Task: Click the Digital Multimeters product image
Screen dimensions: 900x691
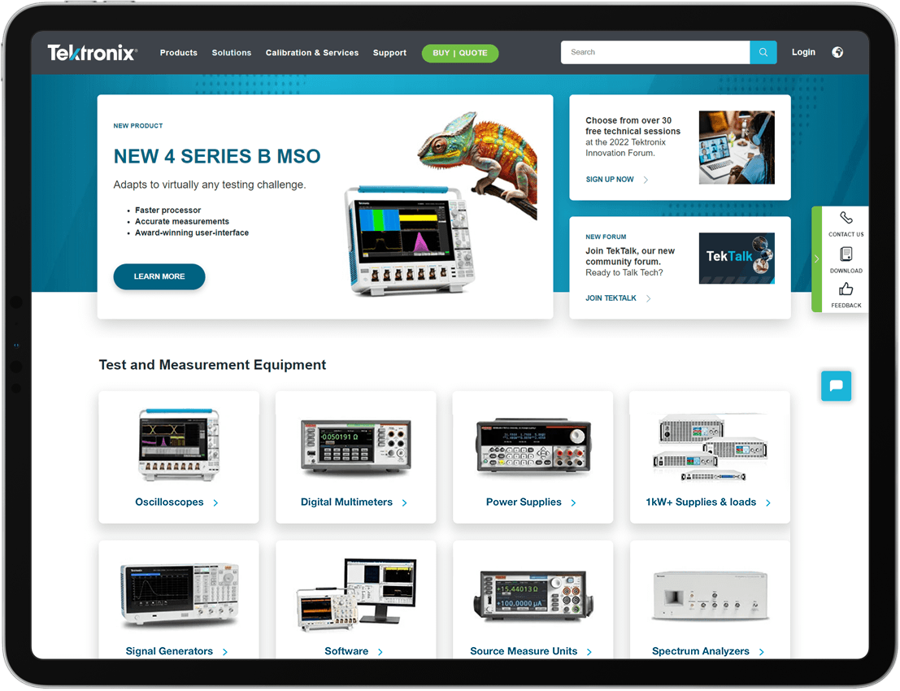Action: tap(356, 446)
